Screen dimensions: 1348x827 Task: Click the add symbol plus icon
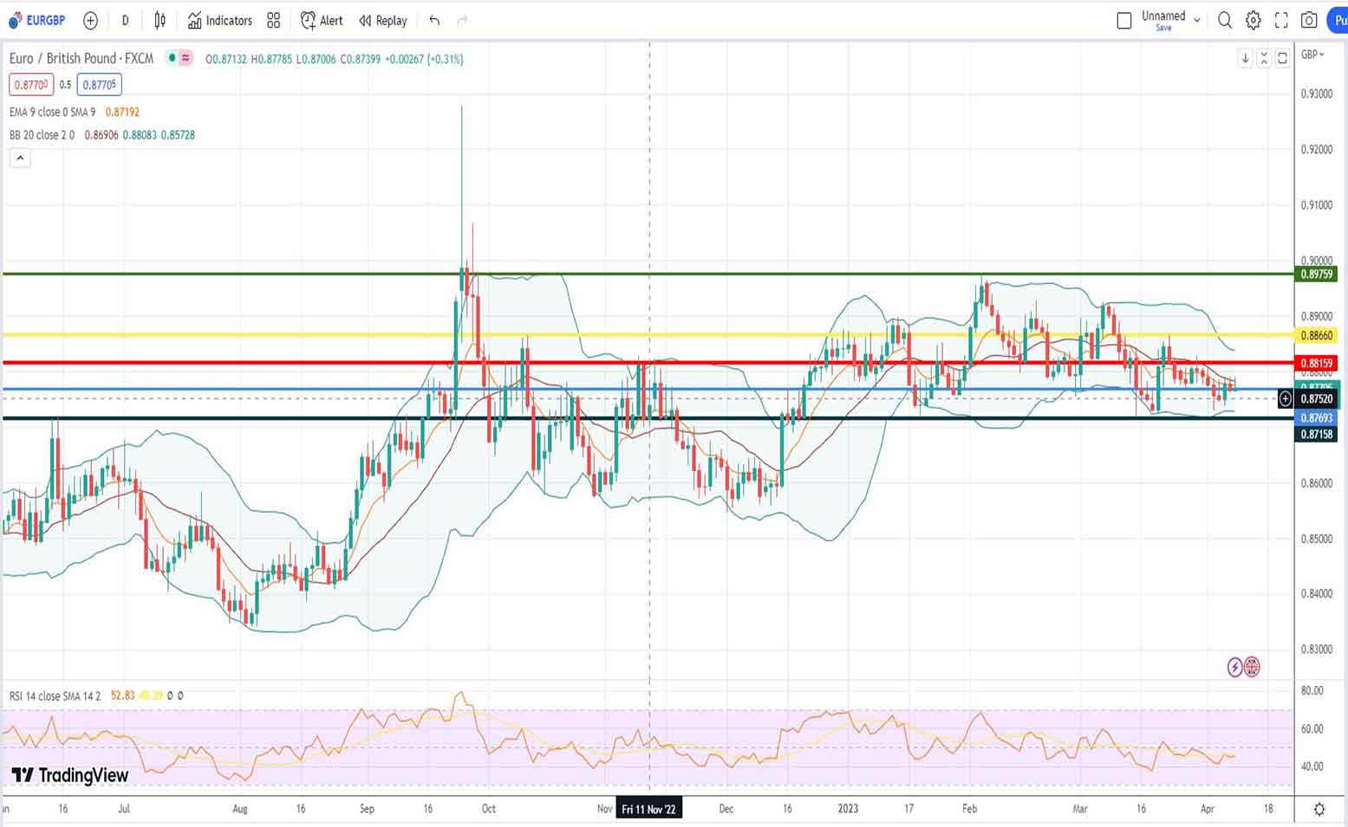tap(90, 20)
